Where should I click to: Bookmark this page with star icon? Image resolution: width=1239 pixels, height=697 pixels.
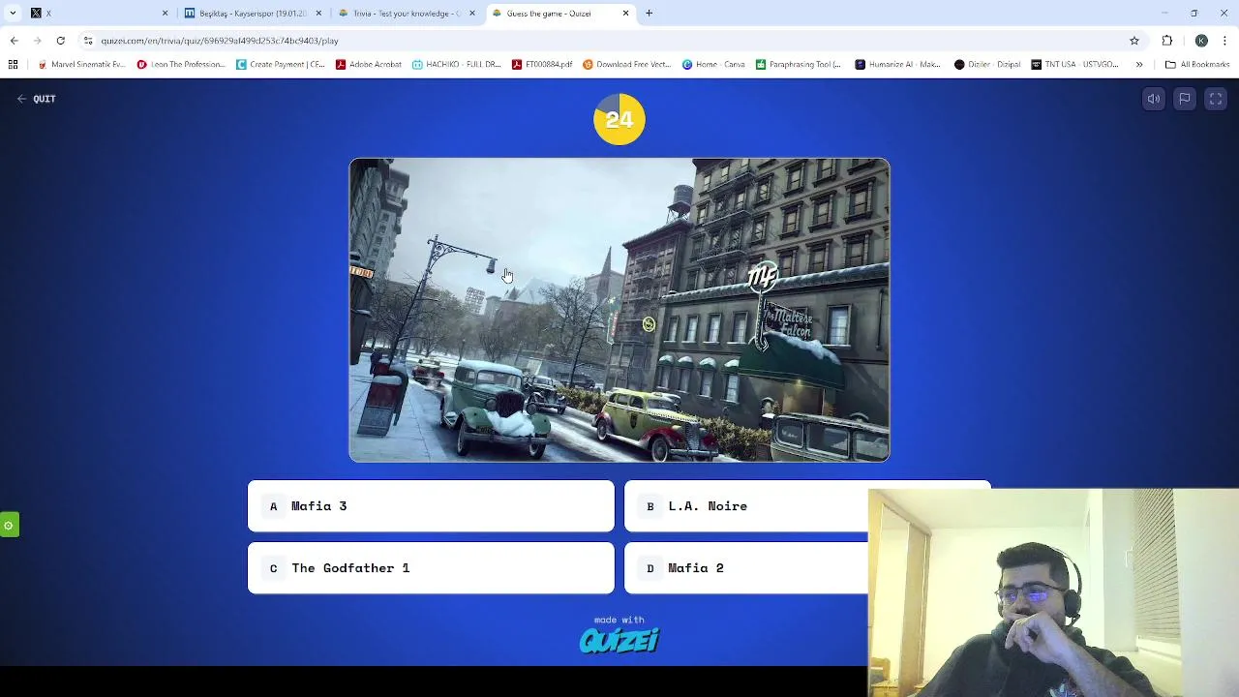point(1134,41)
